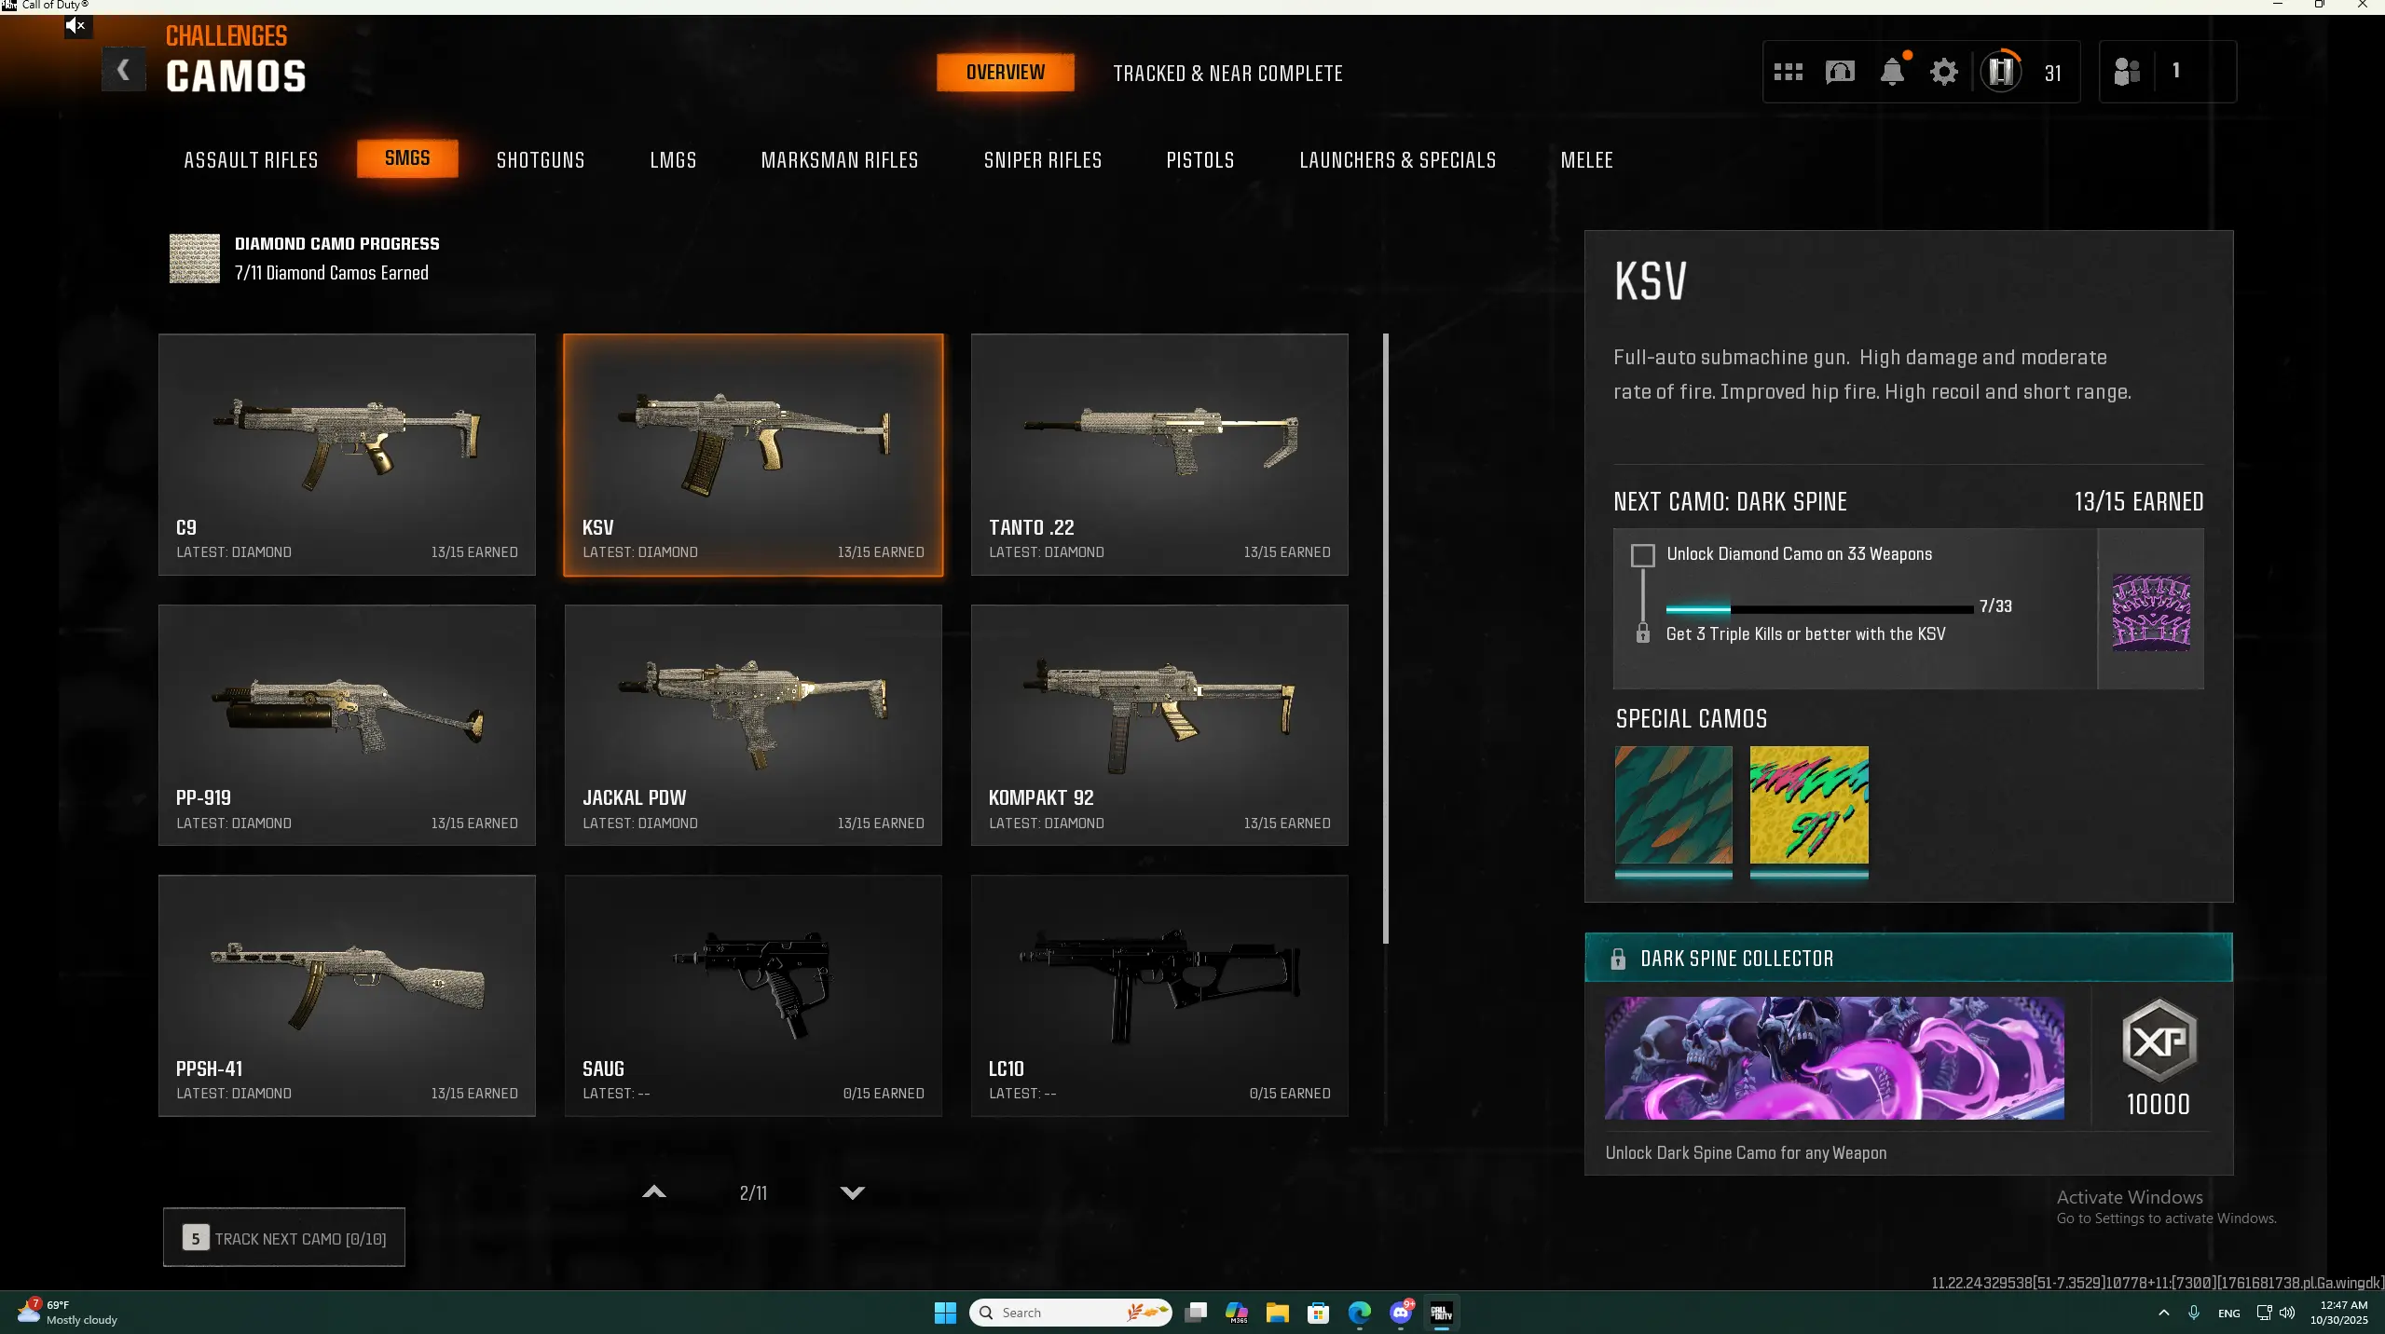Screen dimensions: 2385x1334
Task: Go to next page with down chevron
Action: [x=852, y=1192]
